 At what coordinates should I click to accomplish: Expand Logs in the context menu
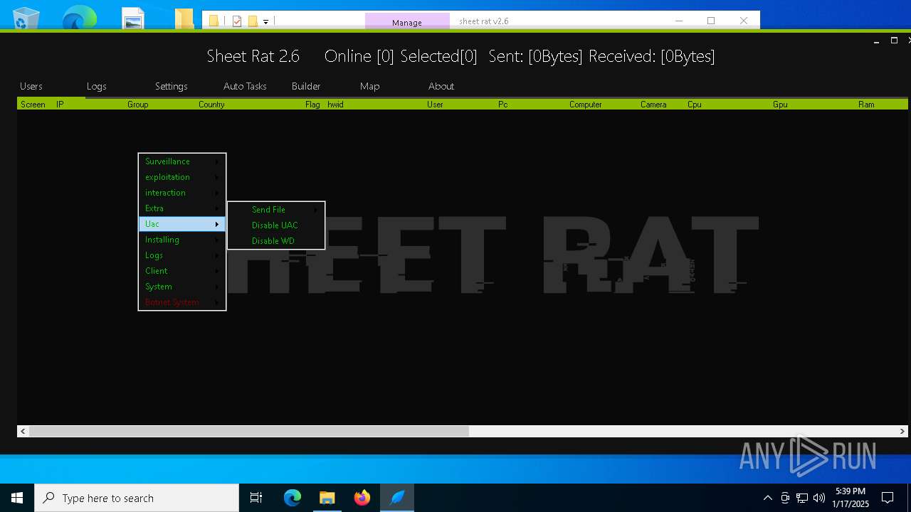pos(182,255)
